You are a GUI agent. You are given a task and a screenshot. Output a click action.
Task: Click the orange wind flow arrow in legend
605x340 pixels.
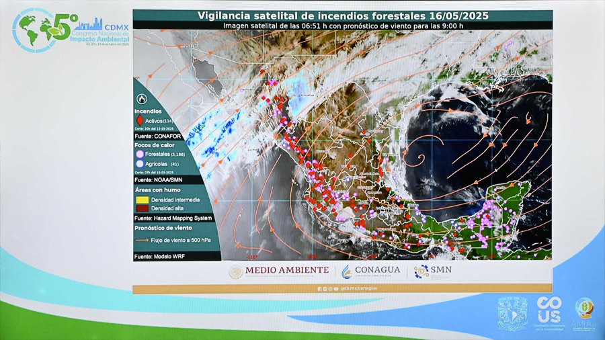(142, 240)
